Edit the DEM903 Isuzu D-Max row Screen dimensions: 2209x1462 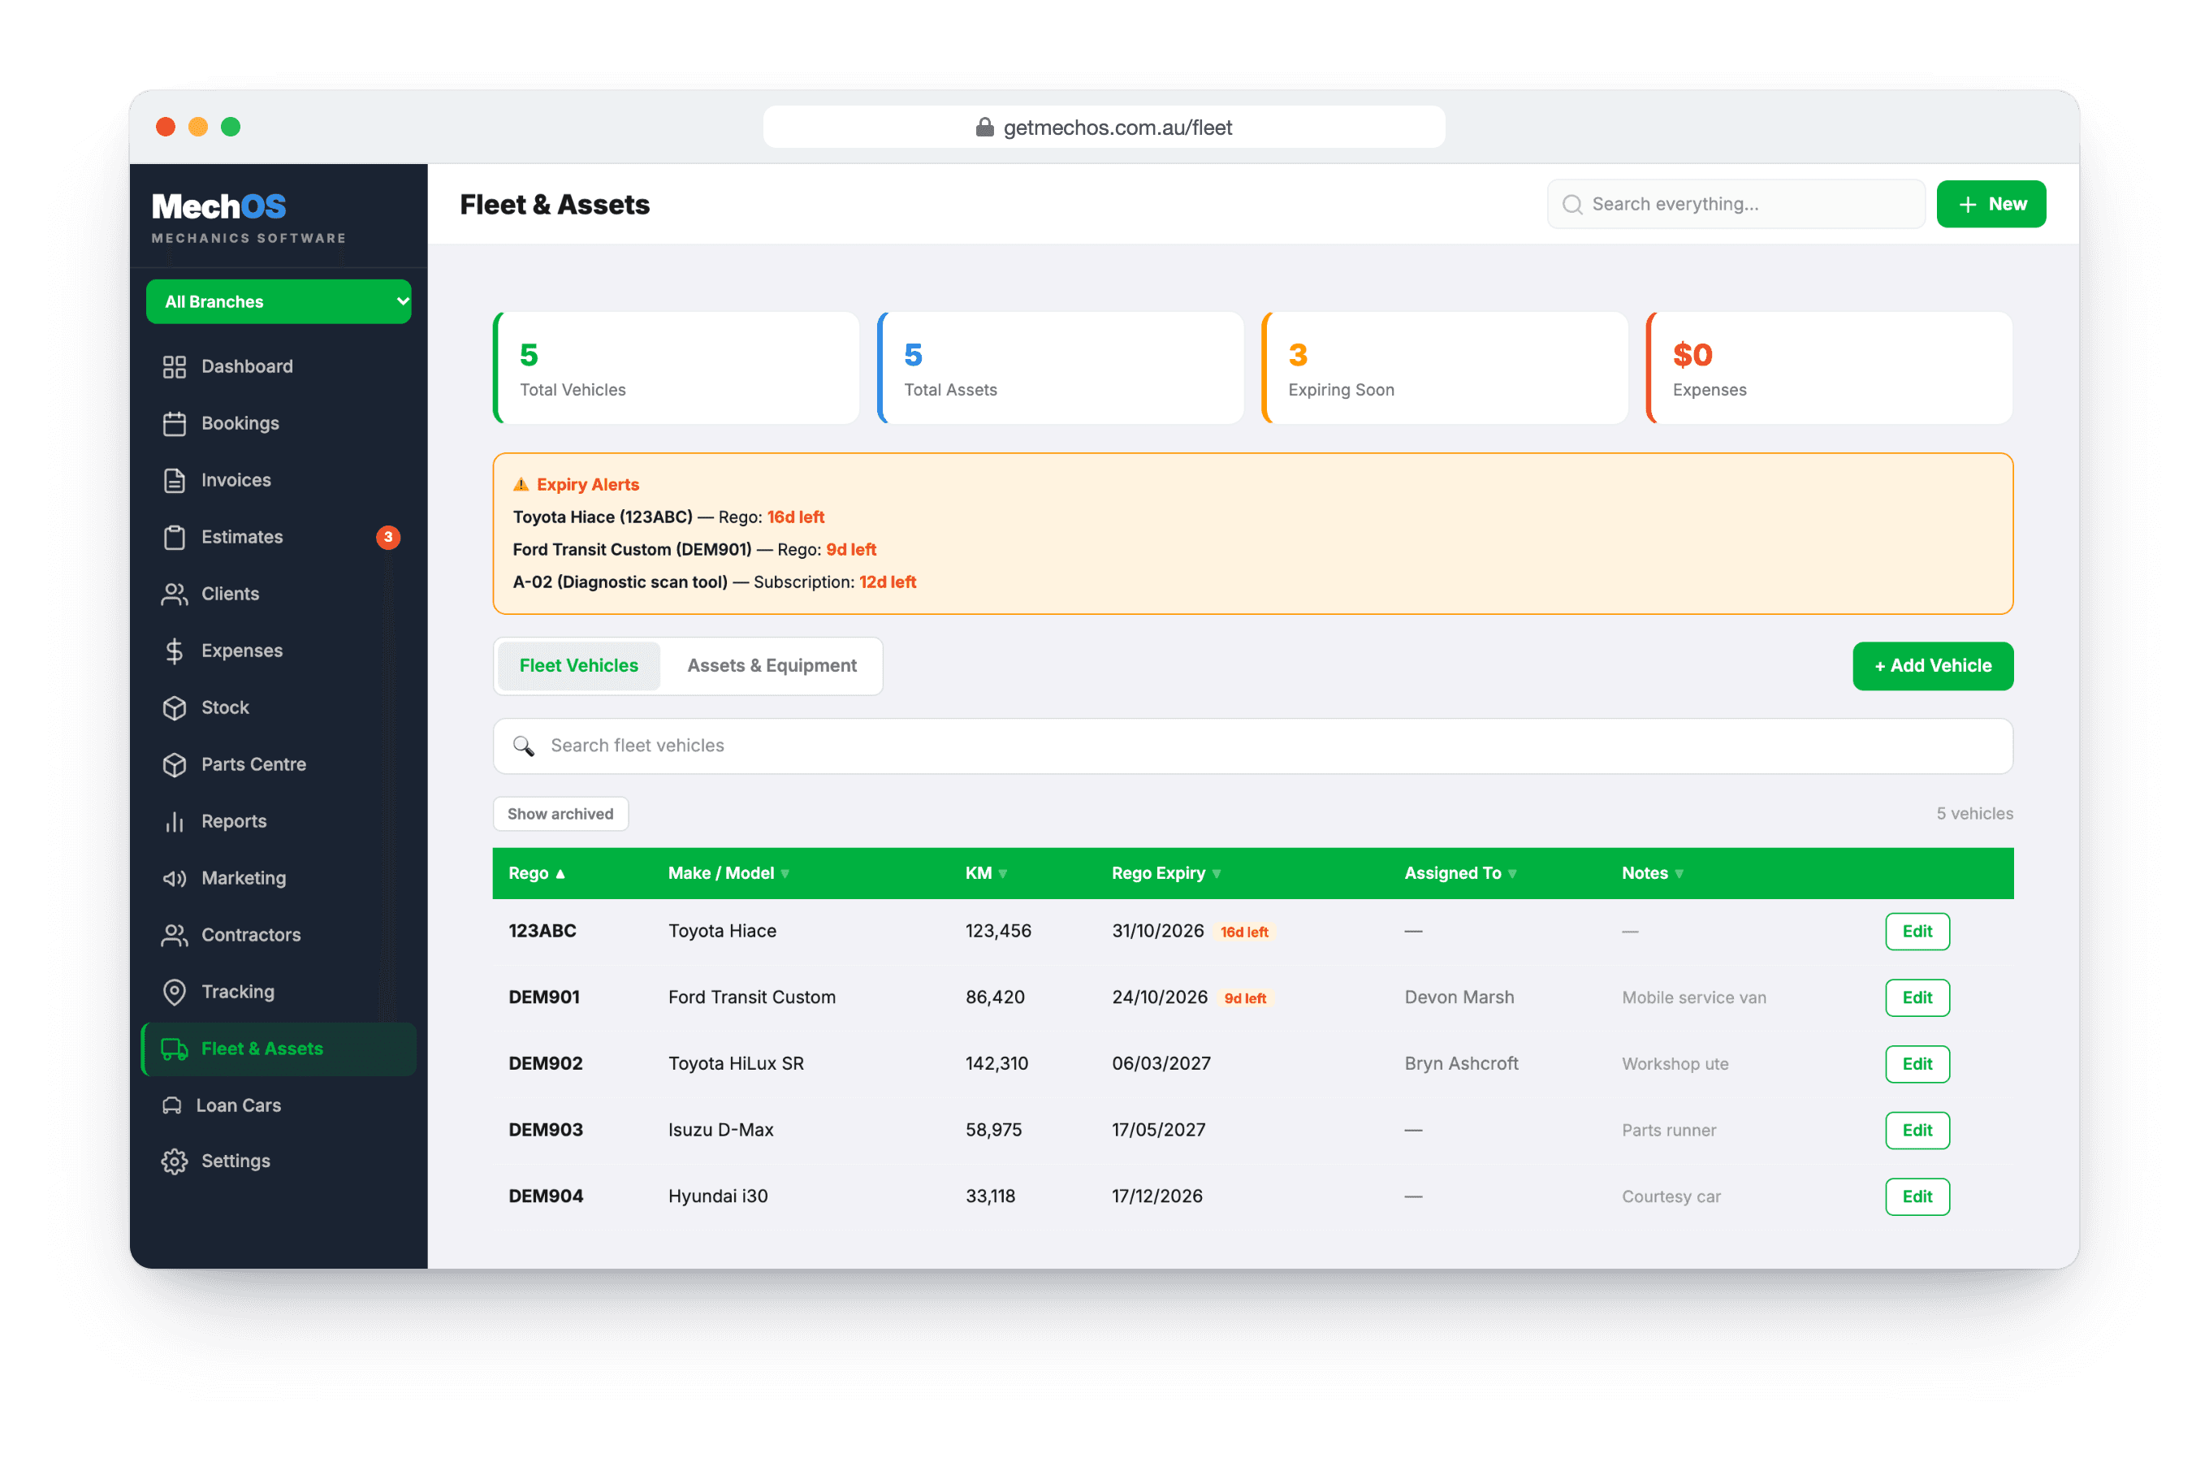1917,1130
